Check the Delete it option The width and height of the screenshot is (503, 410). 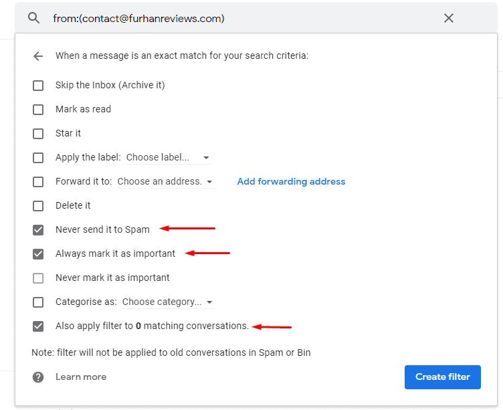(38, 206)
